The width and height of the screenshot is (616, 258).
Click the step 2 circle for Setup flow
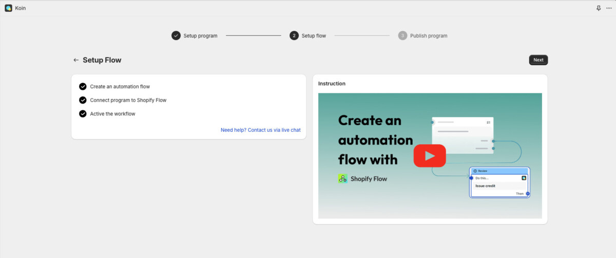pyautogui.click(x=294, y=35)
